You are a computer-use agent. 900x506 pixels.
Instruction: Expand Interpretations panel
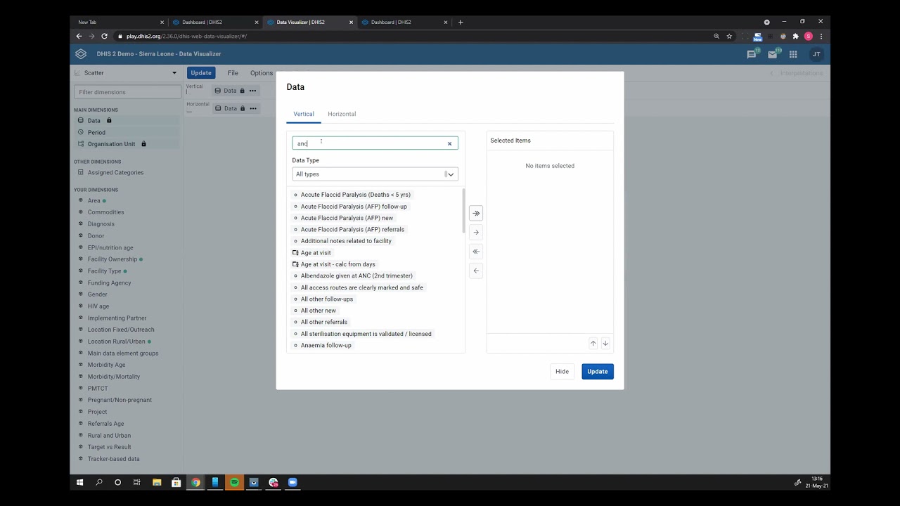tap(796, 73)
